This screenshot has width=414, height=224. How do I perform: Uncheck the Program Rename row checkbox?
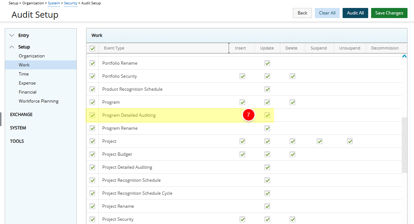click(92, 128)
